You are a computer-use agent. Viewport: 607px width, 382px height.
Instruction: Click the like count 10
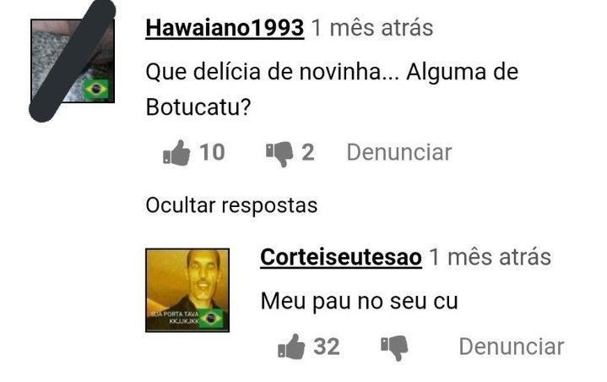[212, 152]
